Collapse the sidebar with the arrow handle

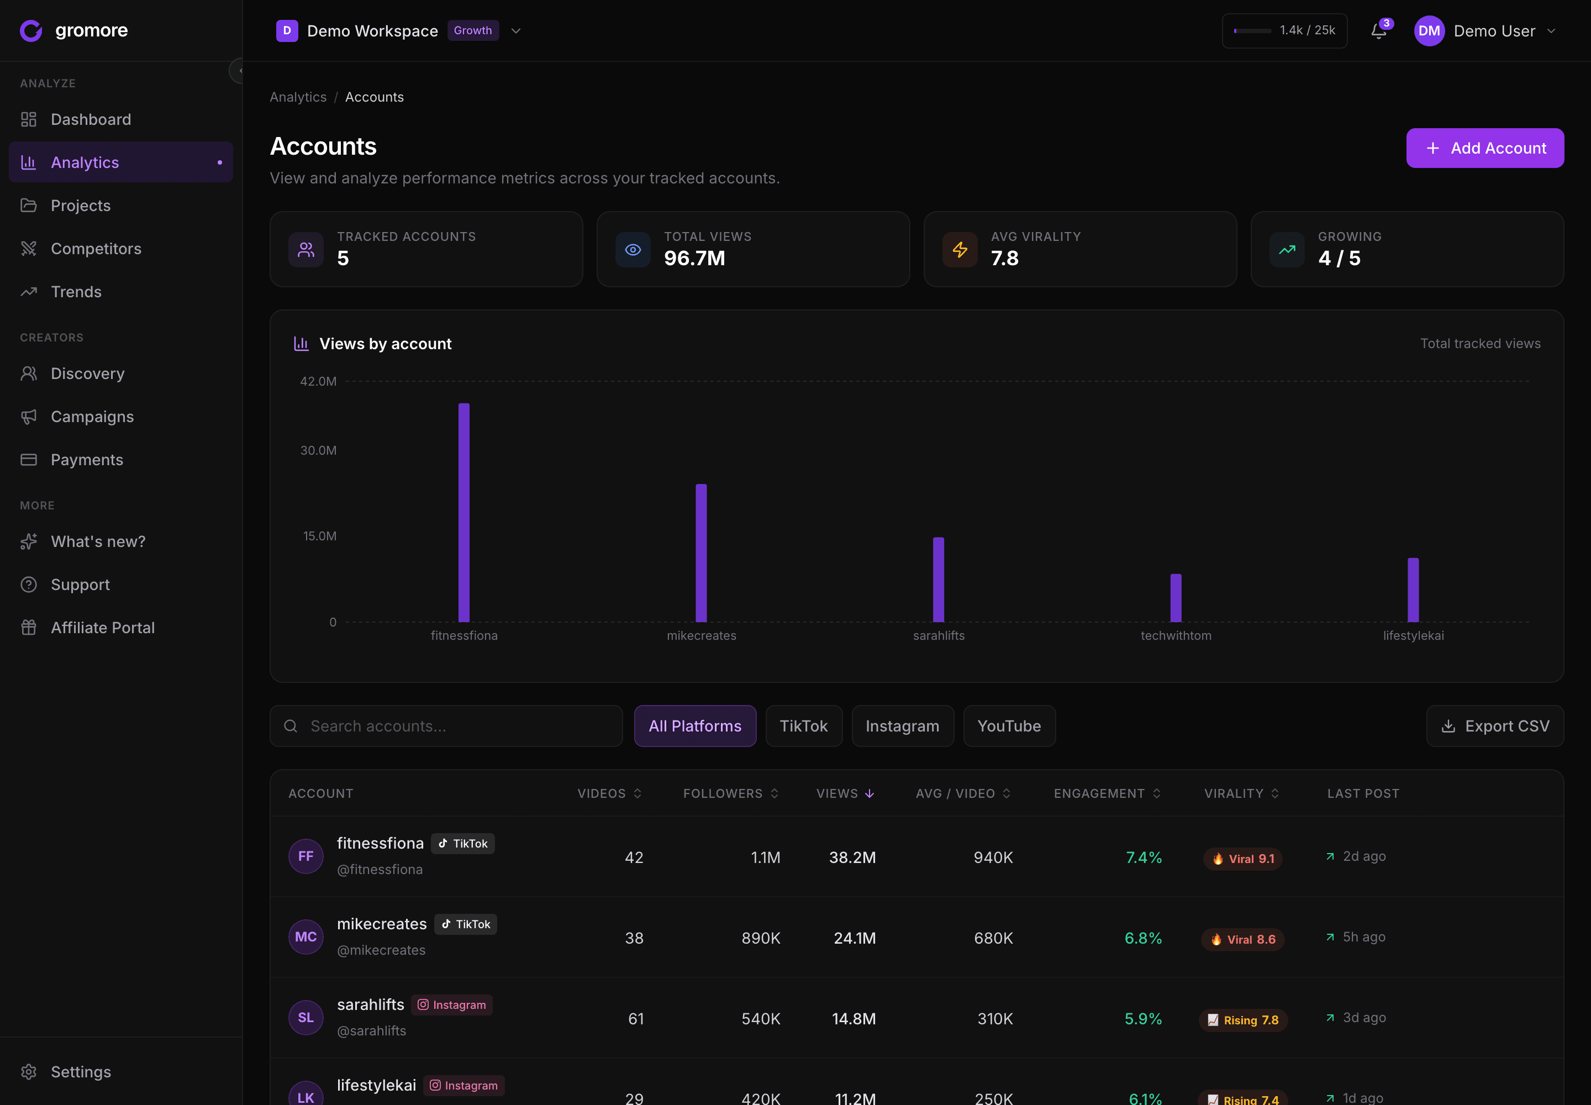(x=238, y=71)
